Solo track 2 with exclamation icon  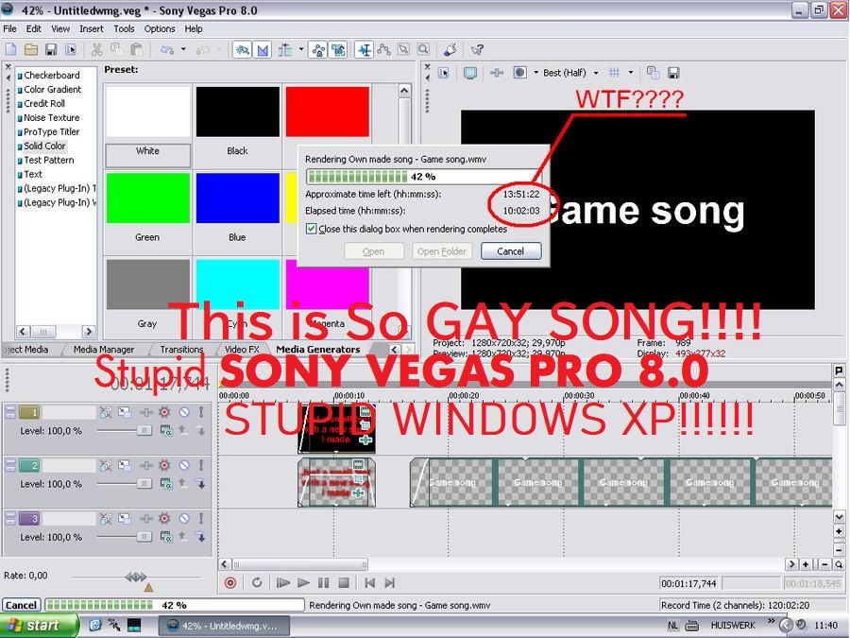(x=201, y=464)
